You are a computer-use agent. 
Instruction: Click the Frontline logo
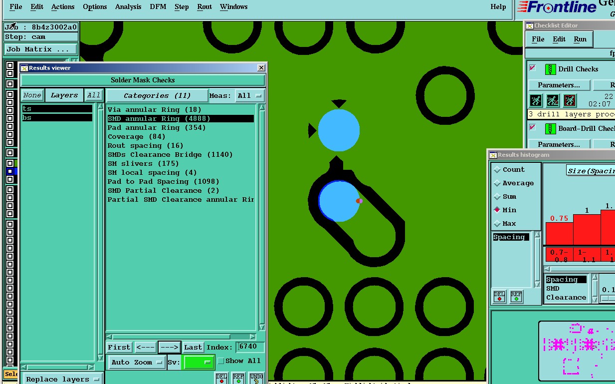click(557, 7)
